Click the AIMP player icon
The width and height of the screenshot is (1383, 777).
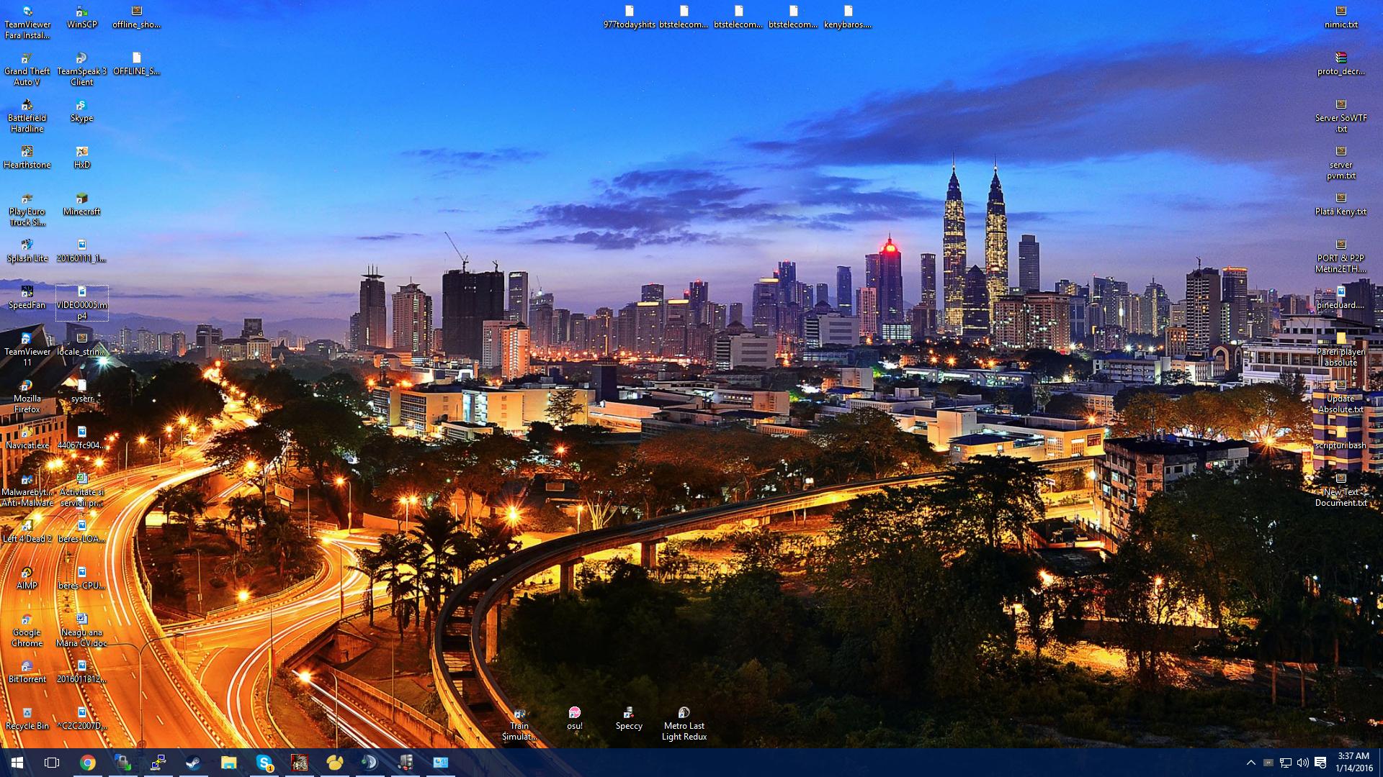[27, 578]
